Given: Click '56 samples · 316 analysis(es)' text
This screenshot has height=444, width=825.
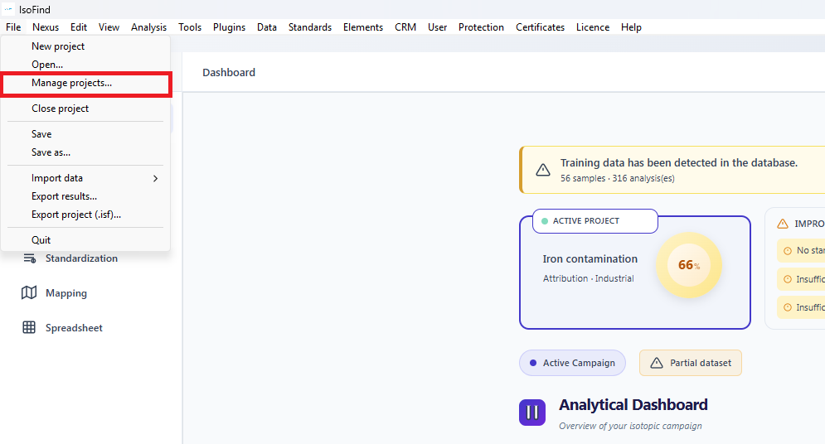Looking at the screenshot, I should point(617,178).
